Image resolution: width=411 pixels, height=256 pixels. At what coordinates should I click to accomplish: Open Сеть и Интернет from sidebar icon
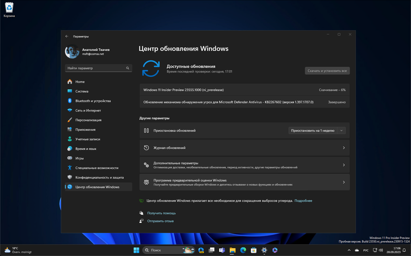70,110
